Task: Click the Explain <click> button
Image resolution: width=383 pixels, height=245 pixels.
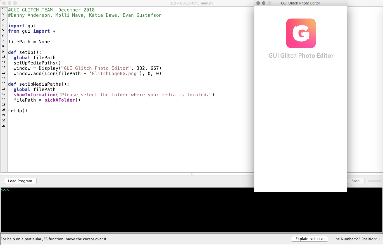Action: [x=309, y=239]
